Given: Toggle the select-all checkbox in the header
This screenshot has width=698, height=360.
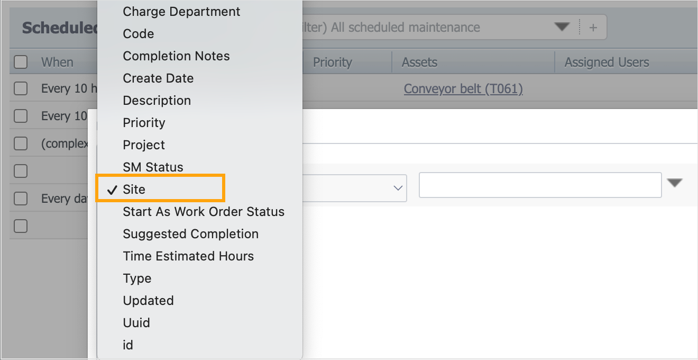Looking at the screenshot, I should click(x=21, y=62).
